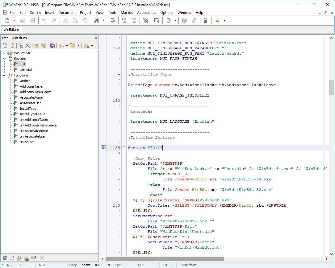Toggle Spell checking in status bar
Image resolution: width=335 pixels, height=268 pixels.
[119, 265]
